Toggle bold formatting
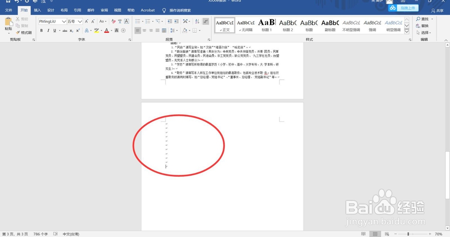Screen dimensions: 450x237 (x=41, y=31)
